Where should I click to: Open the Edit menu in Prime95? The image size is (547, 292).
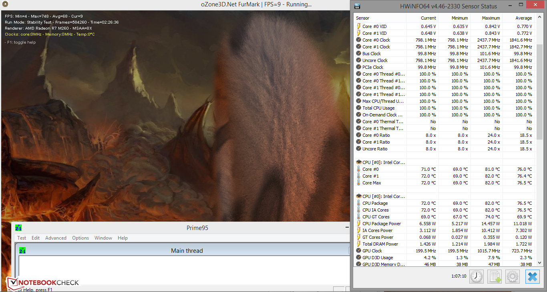click(x=36, y=238)
